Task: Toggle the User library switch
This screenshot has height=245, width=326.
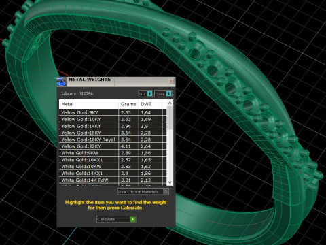Action: [x=163, y=94]
